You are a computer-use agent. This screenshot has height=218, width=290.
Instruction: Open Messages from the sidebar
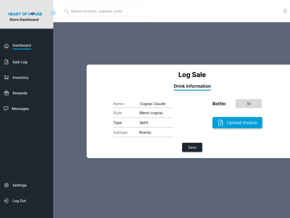click(x=20, y=109)
